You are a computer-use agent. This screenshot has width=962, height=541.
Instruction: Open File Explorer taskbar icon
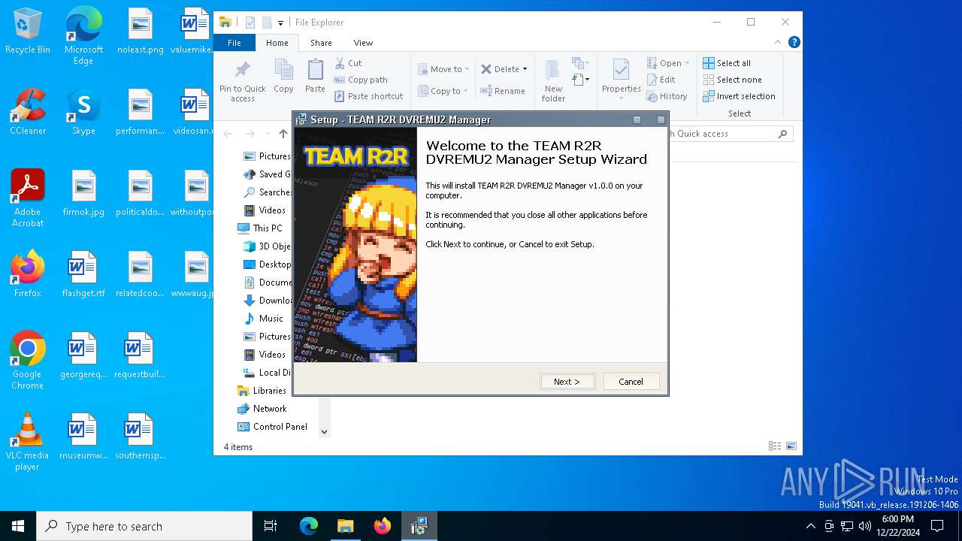point(346,526)
